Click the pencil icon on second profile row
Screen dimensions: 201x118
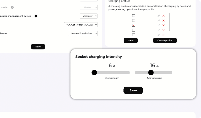pyautogui.click(x=159, y=21)
